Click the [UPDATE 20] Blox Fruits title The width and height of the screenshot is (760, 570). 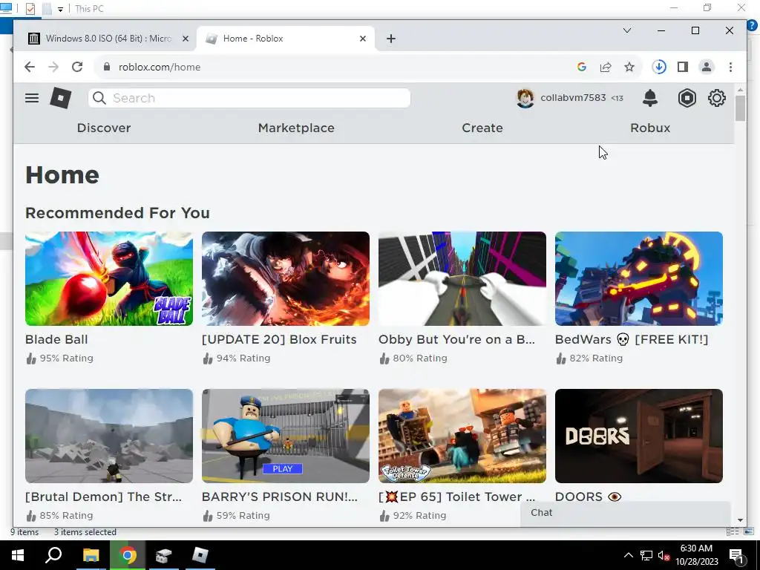279,339
